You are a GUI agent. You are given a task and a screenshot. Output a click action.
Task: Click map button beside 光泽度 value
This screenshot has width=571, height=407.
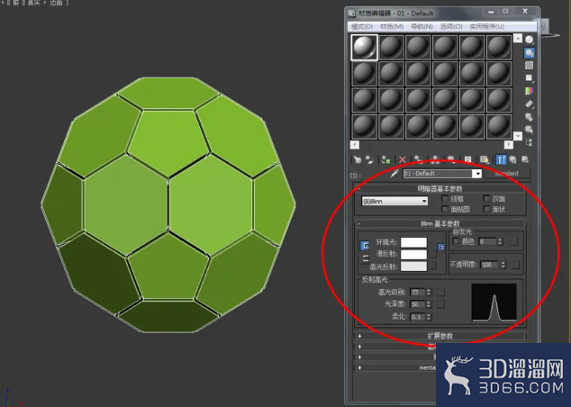tap(440, 304)
